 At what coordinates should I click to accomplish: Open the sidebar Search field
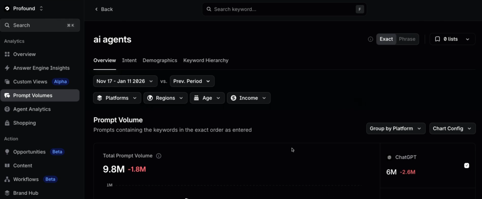40,25
